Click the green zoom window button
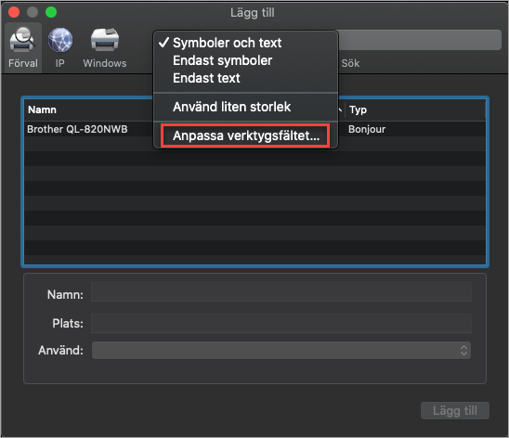The width and height of the screenshot is (509, 438). [x=51, y=12]
